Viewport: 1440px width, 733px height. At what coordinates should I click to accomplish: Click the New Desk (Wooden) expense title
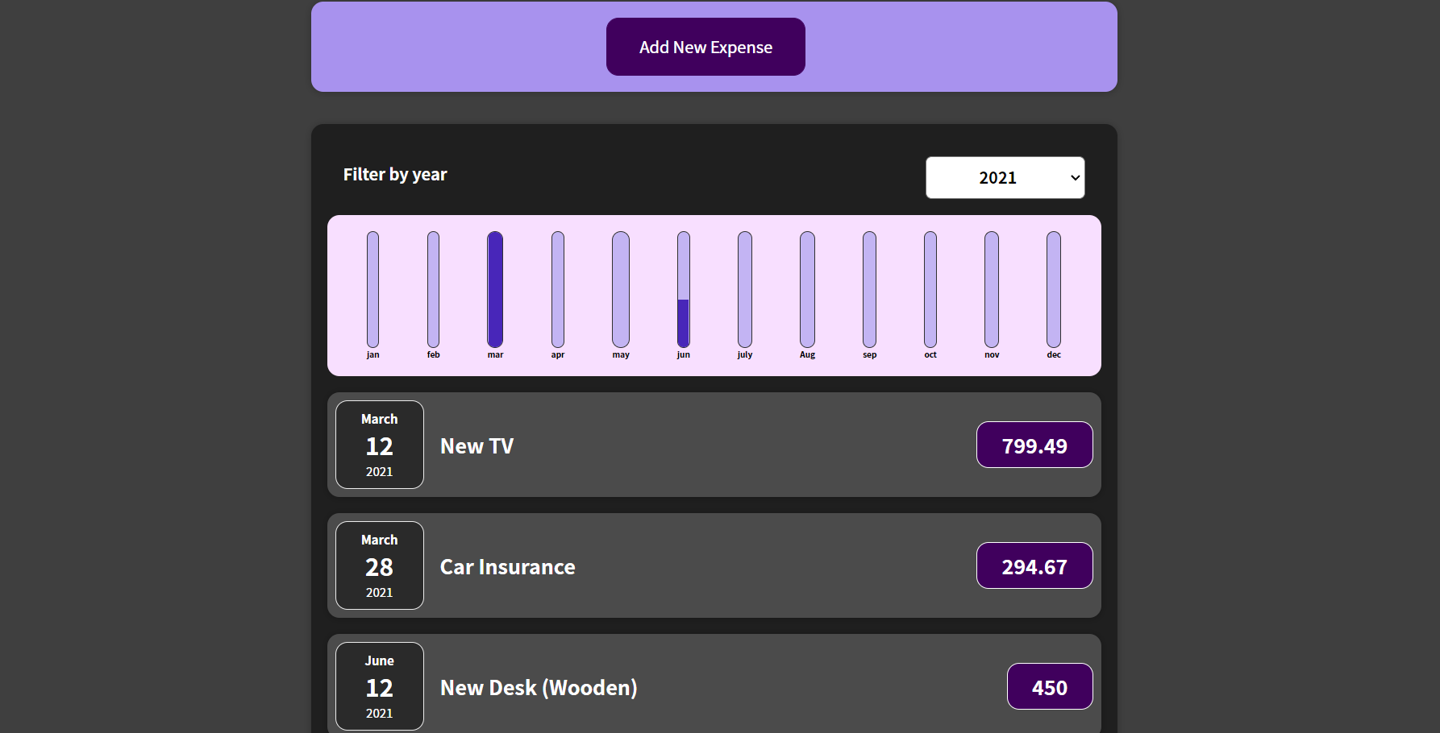coord(539,687)
